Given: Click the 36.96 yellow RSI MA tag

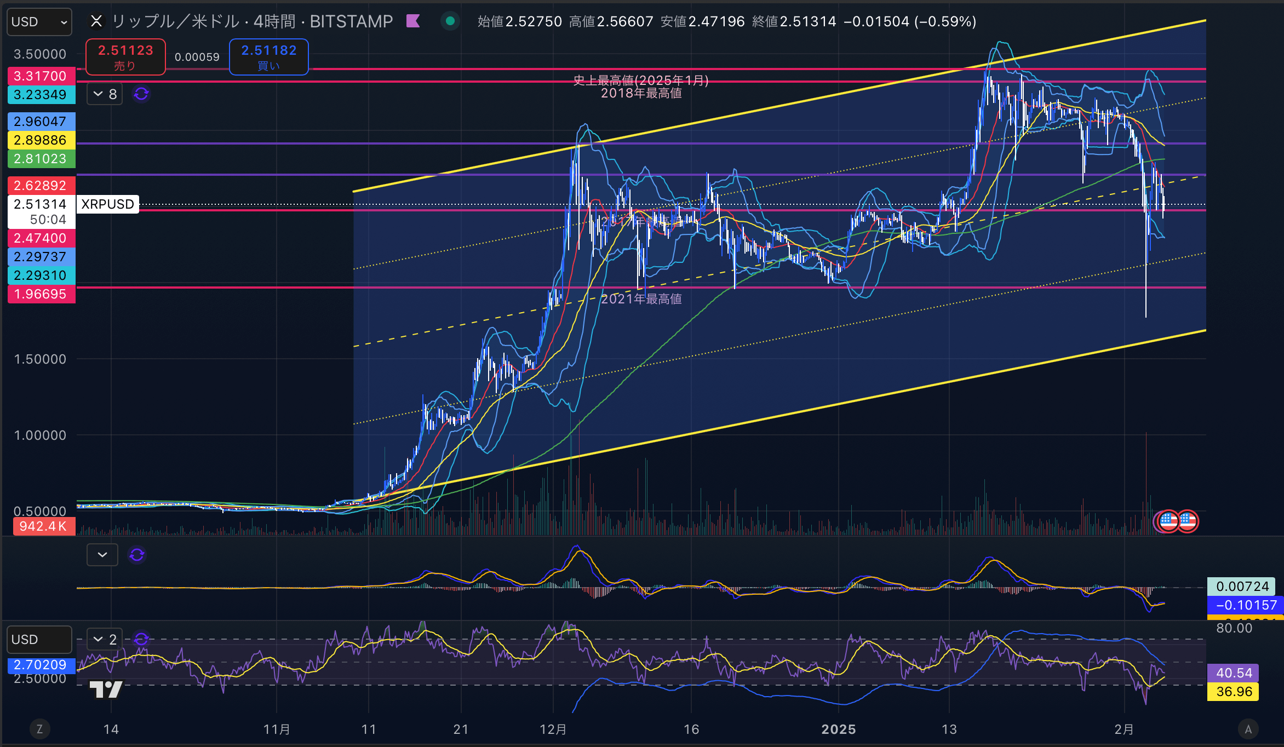Looking at the screenshot, I should coord(1233,692).
